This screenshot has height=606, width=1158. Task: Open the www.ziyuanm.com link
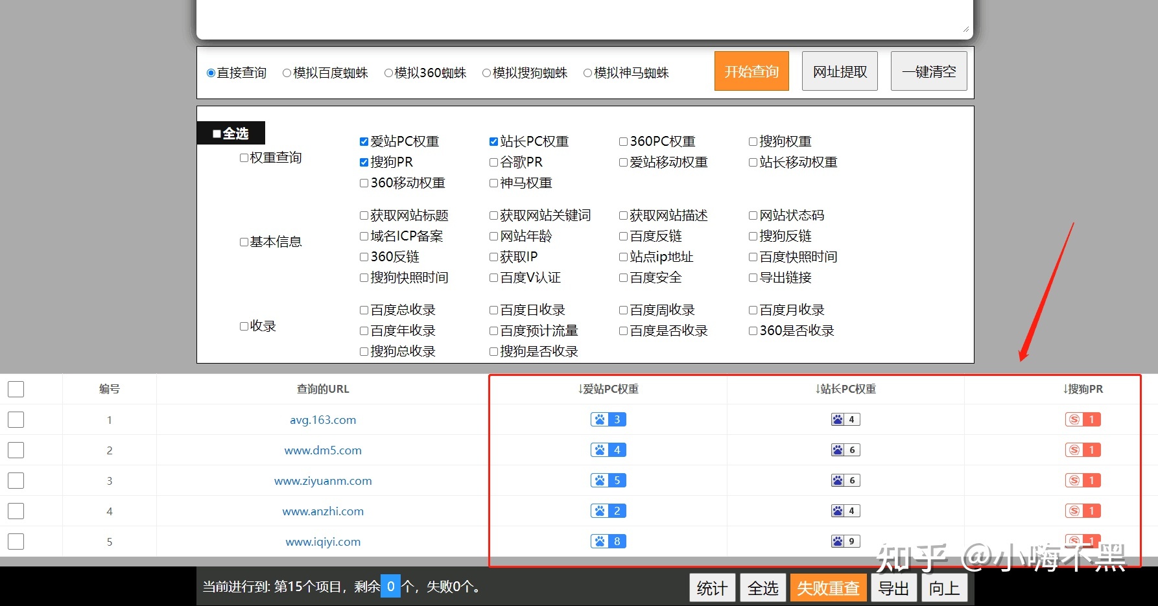click(323, 481)
